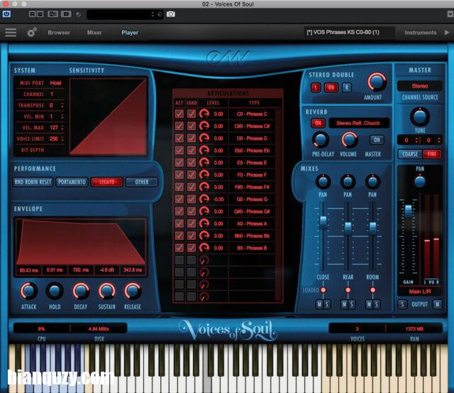Click the envelope Hold knob
The height and width of the screenshot is (393, 454).
55,291
